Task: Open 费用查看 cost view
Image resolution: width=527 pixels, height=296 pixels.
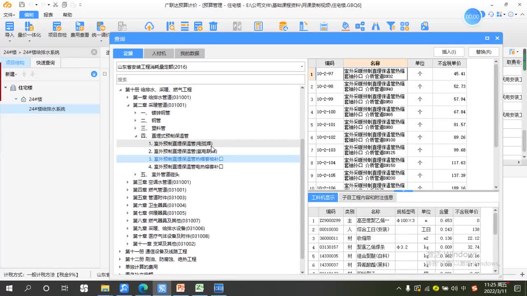Action: (79, 30)
